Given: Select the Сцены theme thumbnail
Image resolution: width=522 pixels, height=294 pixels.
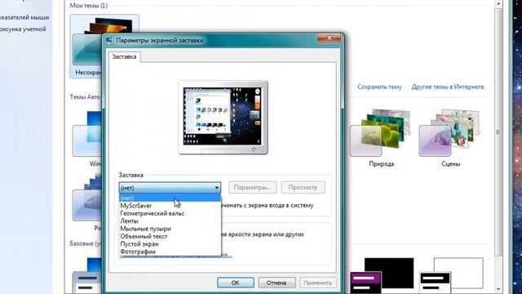Looking at the screenshot, I should click(x=450, y=137).
